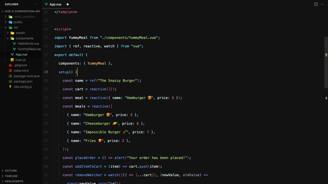The height and width of the screenshot is (184, 328).
Task: Click Vue icon beside YummyMeal.vue
Action: (x=14, y=49)
